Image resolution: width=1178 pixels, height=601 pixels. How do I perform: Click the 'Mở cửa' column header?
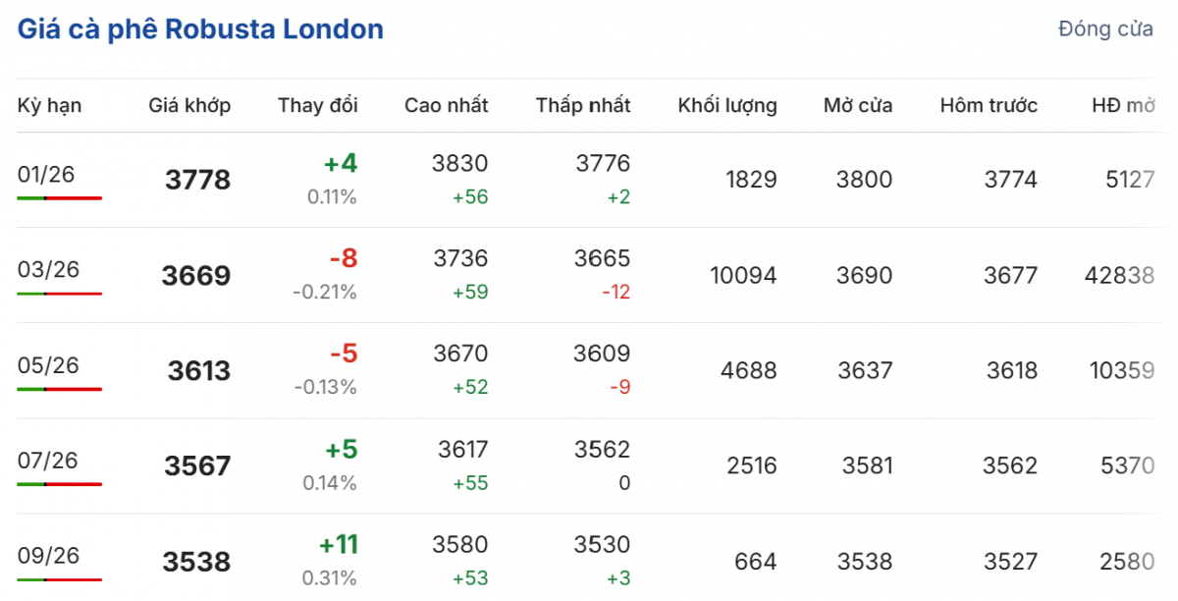click(857, 105)
